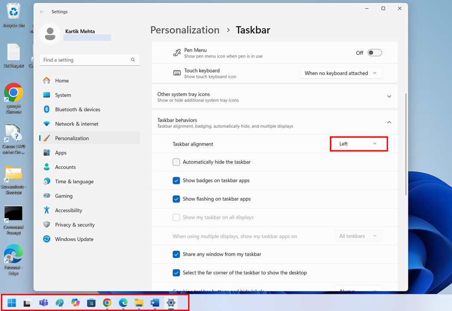Open the Taskbar alignment dropdown

click(x=358, y=143)
